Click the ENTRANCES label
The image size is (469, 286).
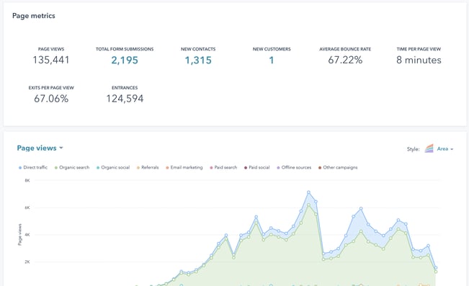click(125, 88)
